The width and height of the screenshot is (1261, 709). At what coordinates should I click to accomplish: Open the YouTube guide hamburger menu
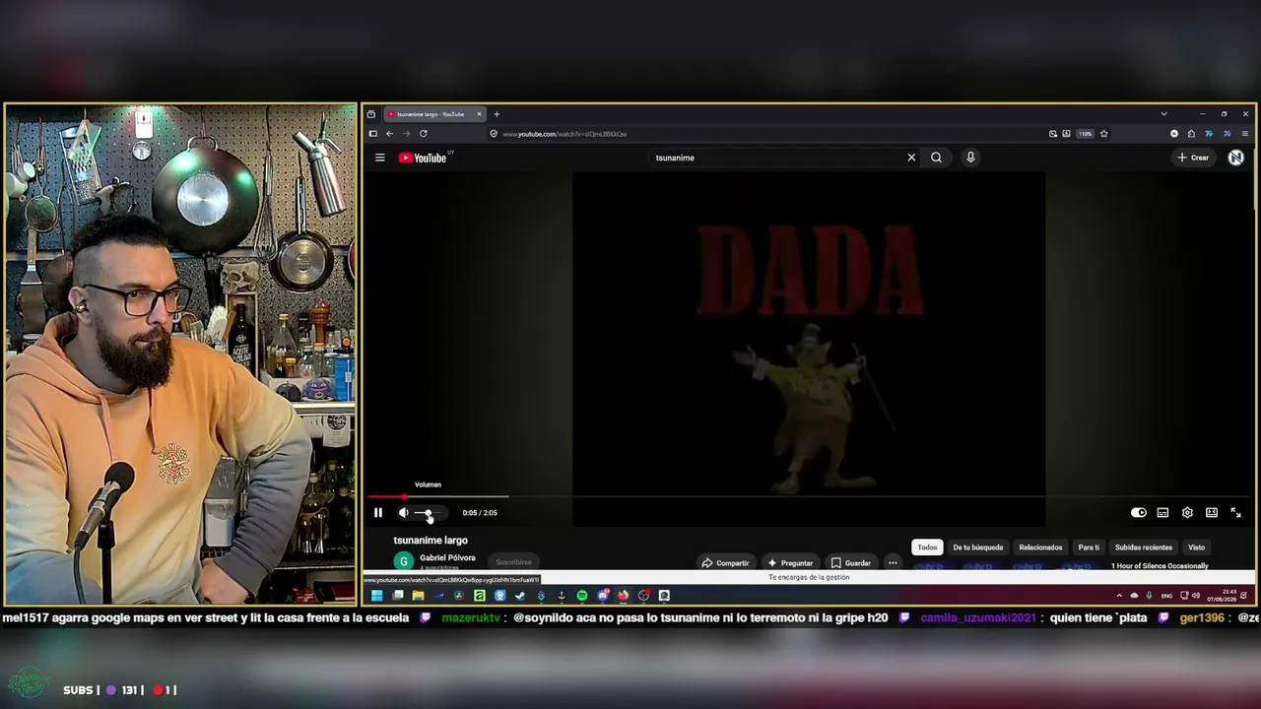point(379,158)
